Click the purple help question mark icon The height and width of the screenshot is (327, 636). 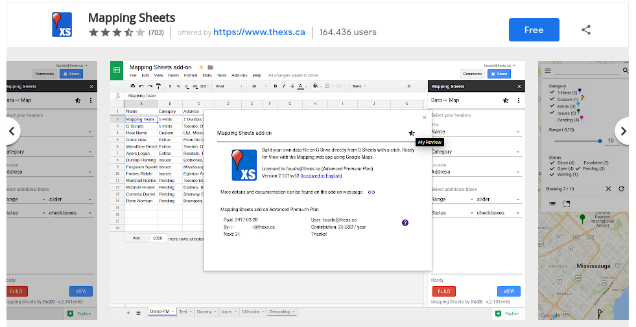pyautogui.click(x=405, y=223)
